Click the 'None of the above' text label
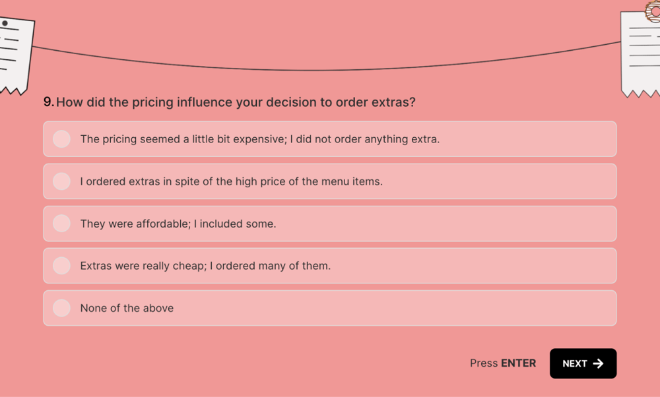Screen dimensions: 660x397 tap(127, 308)
